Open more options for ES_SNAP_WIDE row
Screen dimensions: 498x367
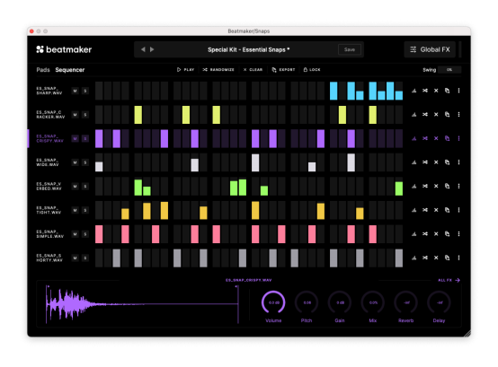point(458,162)
